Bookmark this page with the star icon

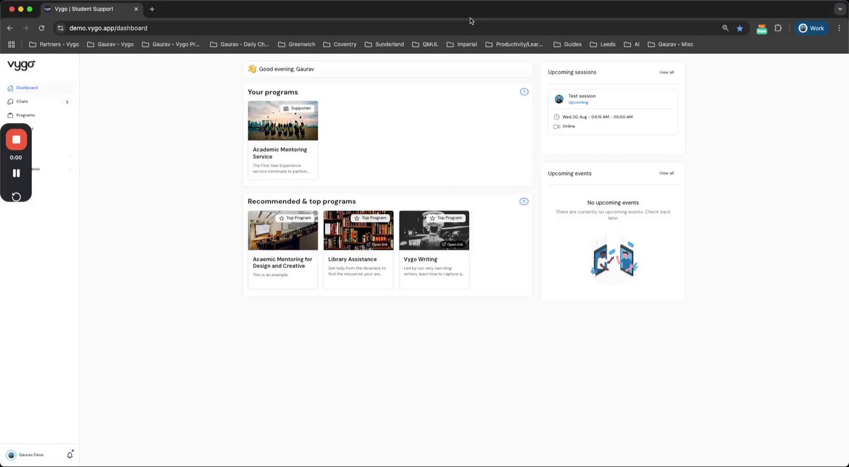pyautogui.click(x=739, y=28)
